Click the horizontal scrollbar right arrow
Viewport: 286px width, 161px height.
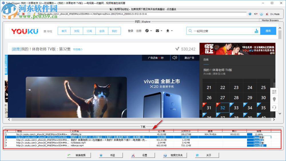pyautogui.click(x=274, y=120)
